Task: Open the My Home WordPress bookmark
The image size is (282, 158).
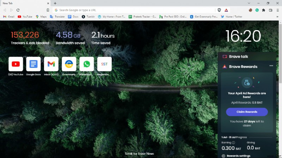Action: (111, 17)
